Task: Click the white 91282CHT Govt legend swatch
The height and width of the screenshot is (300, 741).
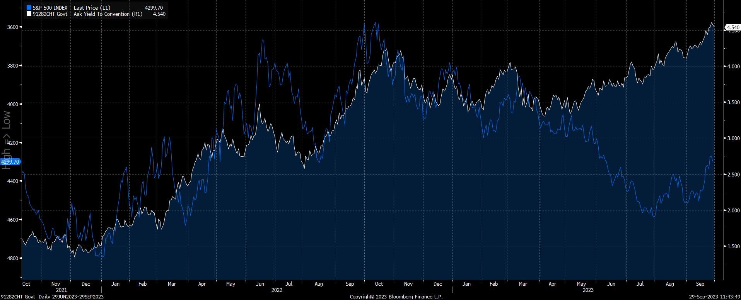Action: (29, 14)
